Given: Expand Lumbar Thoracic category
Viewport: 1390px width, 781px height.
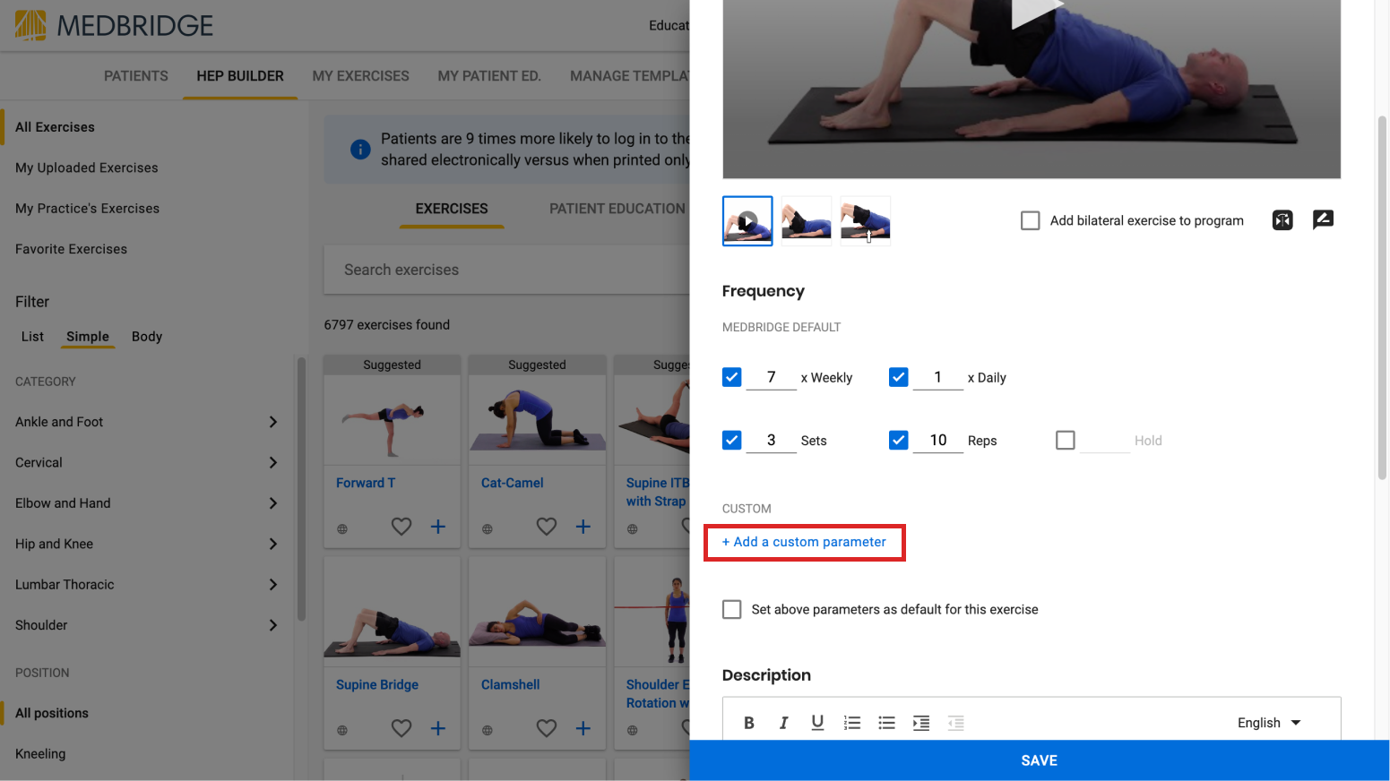Looking at the screenshot, I should [273, 584].
